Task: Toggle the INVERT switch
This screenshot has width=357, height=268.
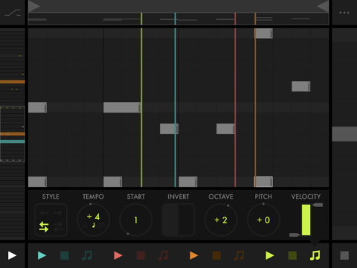Action: [178, 220]
